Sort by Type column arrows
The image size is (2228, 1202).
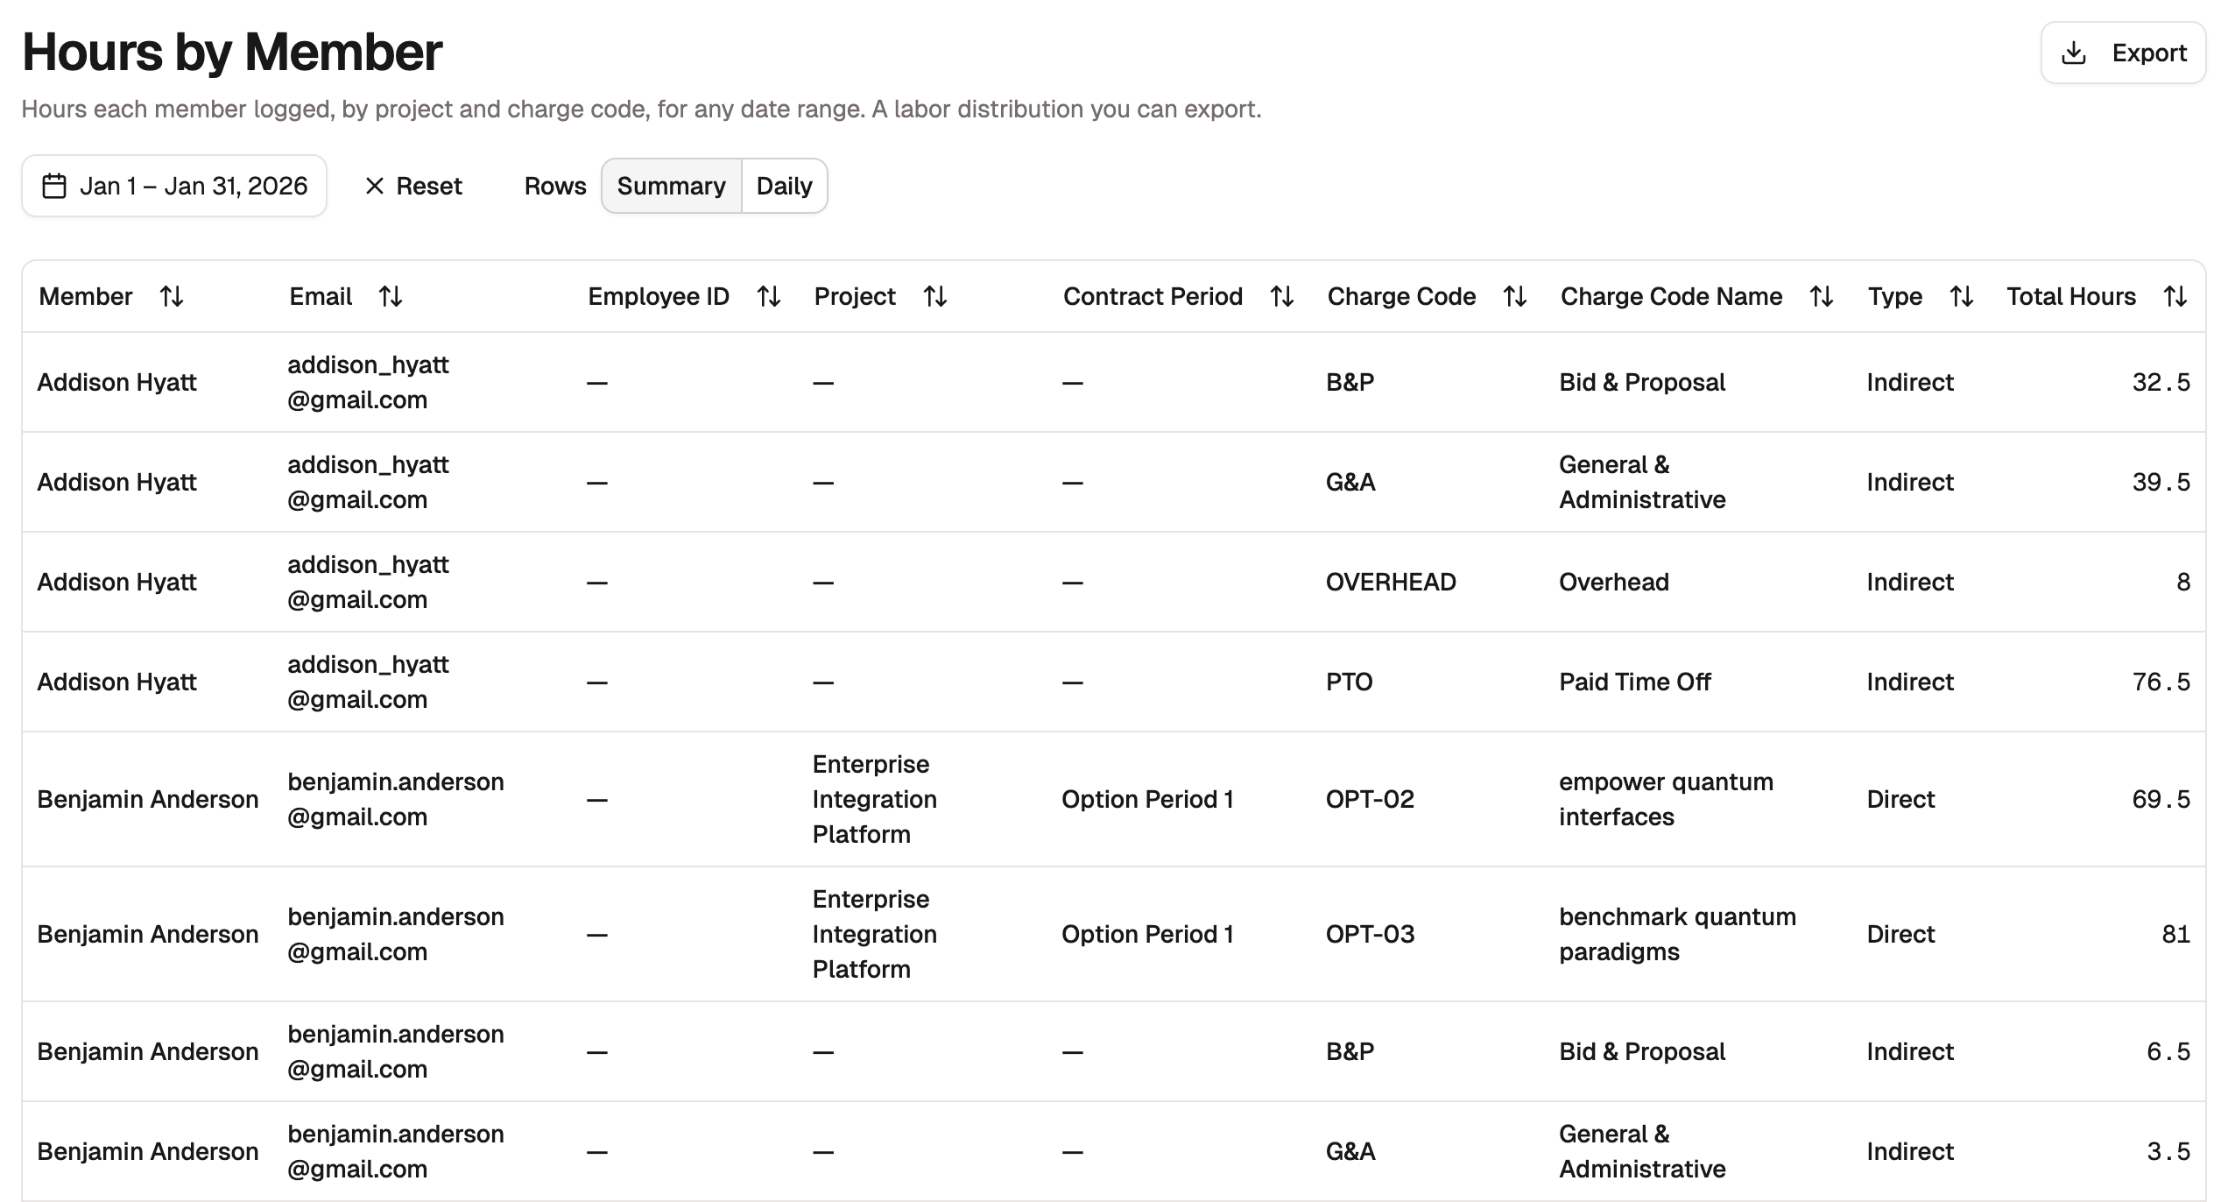click(1962, 296)
